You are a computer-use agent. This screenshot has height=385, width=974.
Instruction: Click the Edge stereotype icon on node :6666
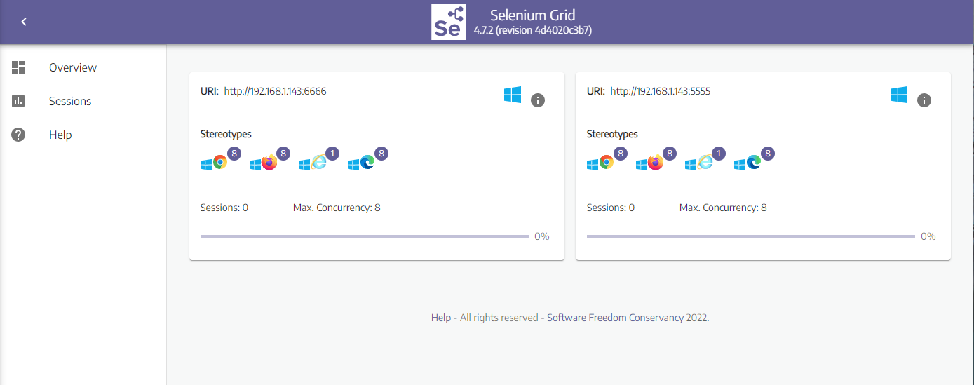click(x=367, y=163)
